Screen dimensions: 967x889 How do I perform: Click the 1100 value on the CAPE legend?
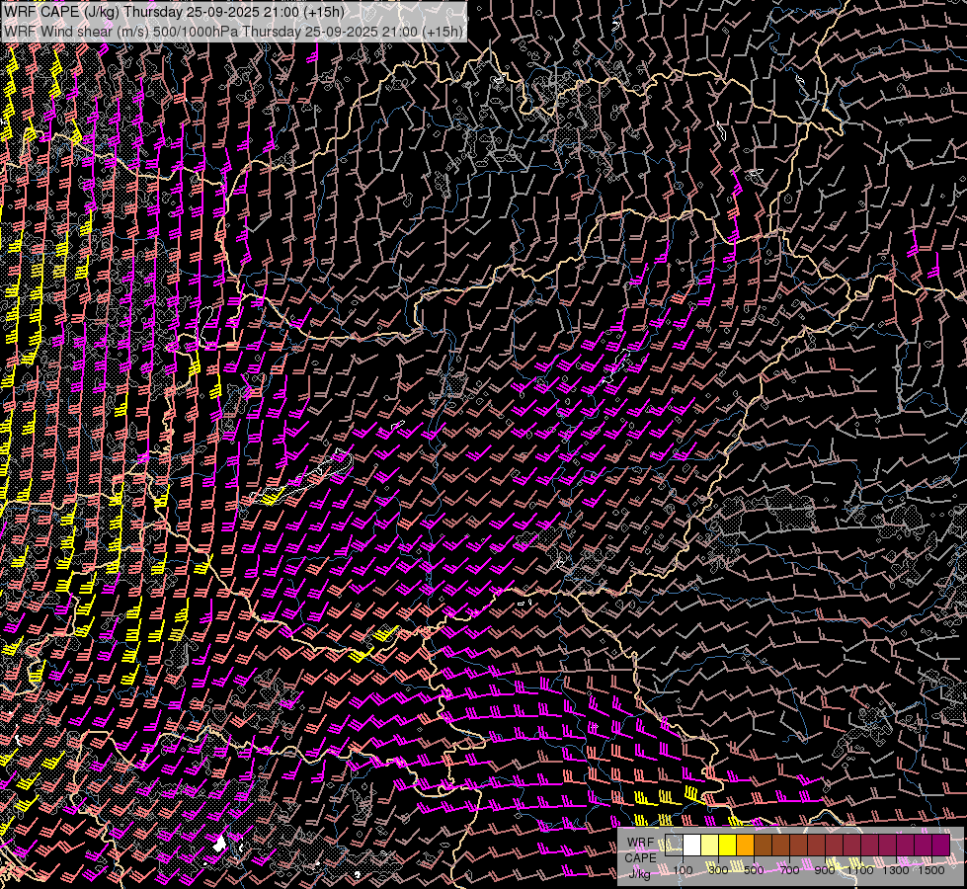click(x=860, y=870)
